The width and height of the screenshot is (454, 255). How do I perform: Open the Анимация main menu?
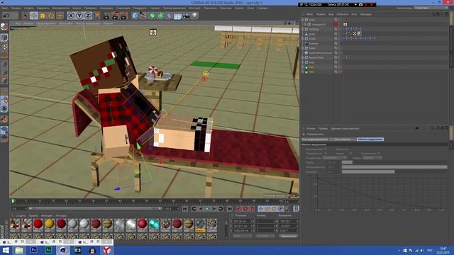(x=106, y=8)
